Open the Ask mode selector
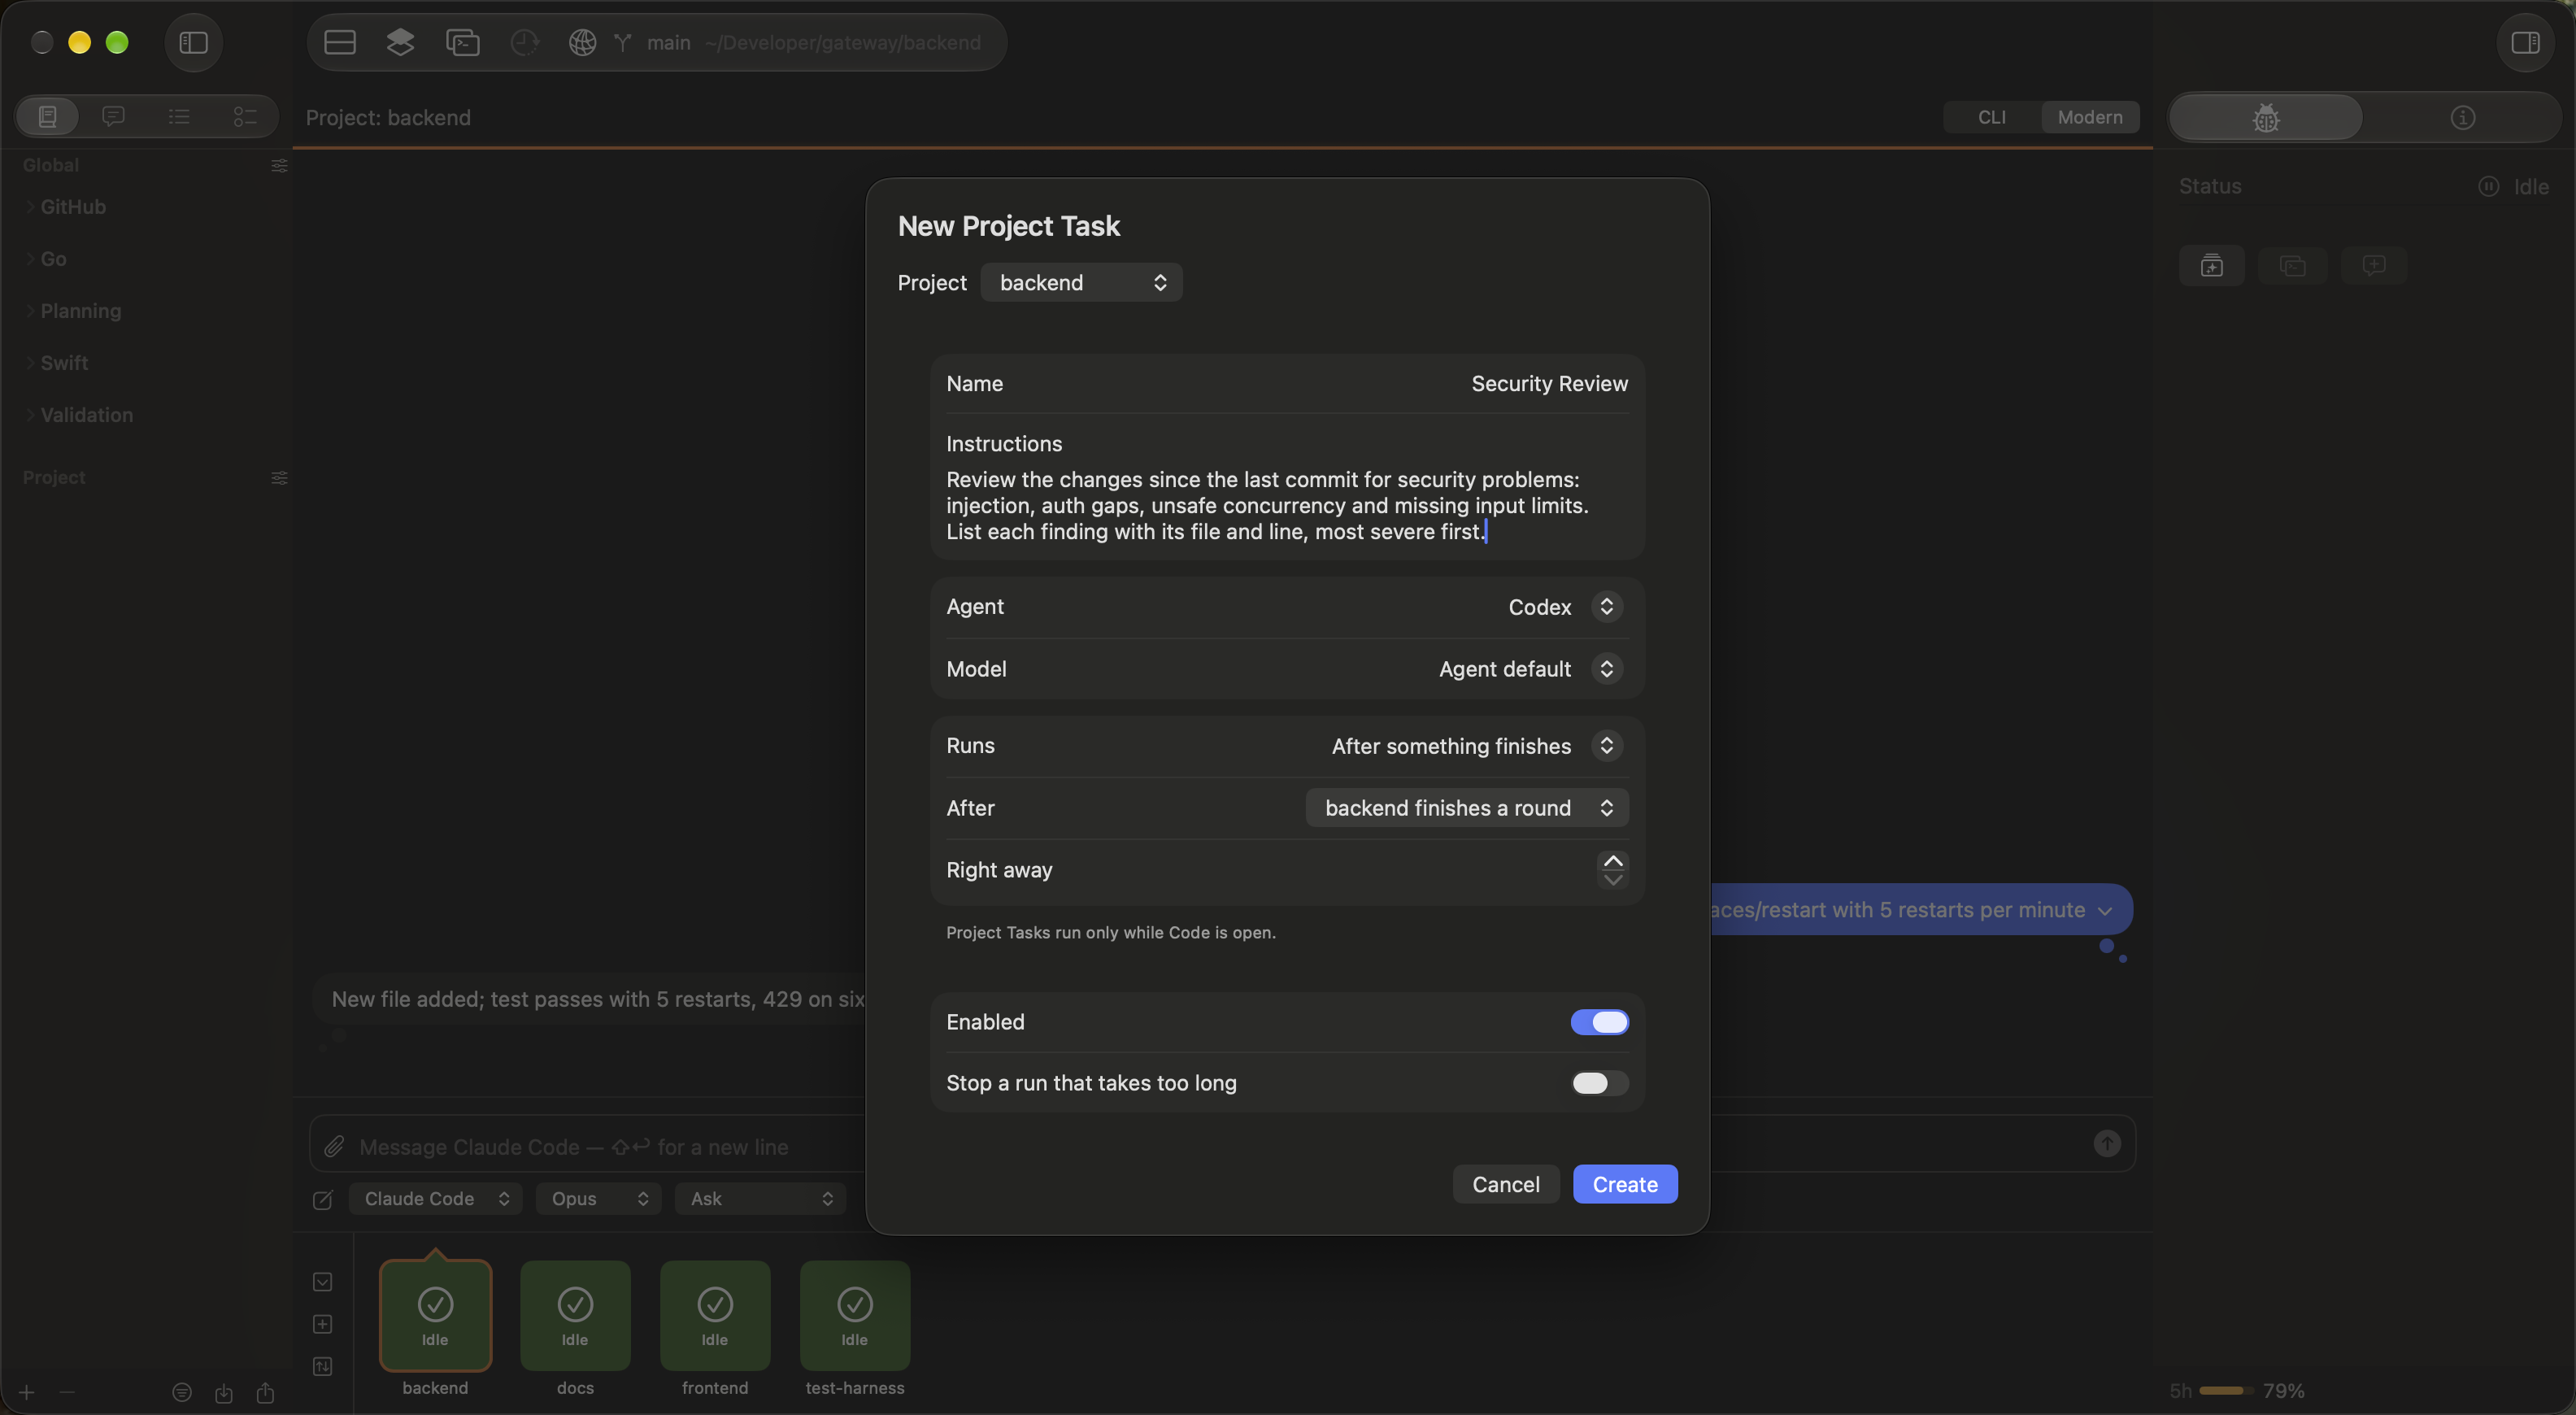Screen dimensions: 2576x1415 point(760,1199)
